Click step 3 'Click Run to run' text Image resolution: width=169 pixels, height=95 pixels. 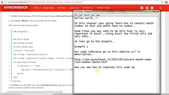(41, 86)
